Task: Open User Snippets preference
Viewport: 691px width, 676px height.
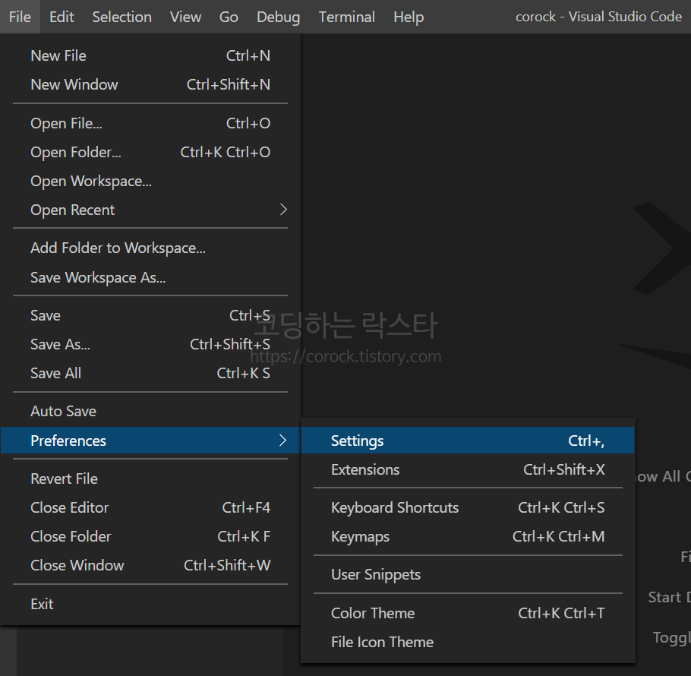Action: [468, 575]
